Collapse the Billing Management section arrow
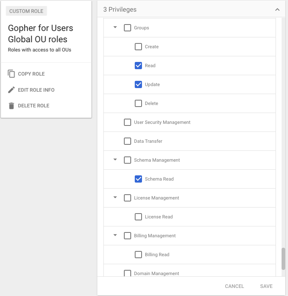The image size is (288, 296). pos(115,236)
